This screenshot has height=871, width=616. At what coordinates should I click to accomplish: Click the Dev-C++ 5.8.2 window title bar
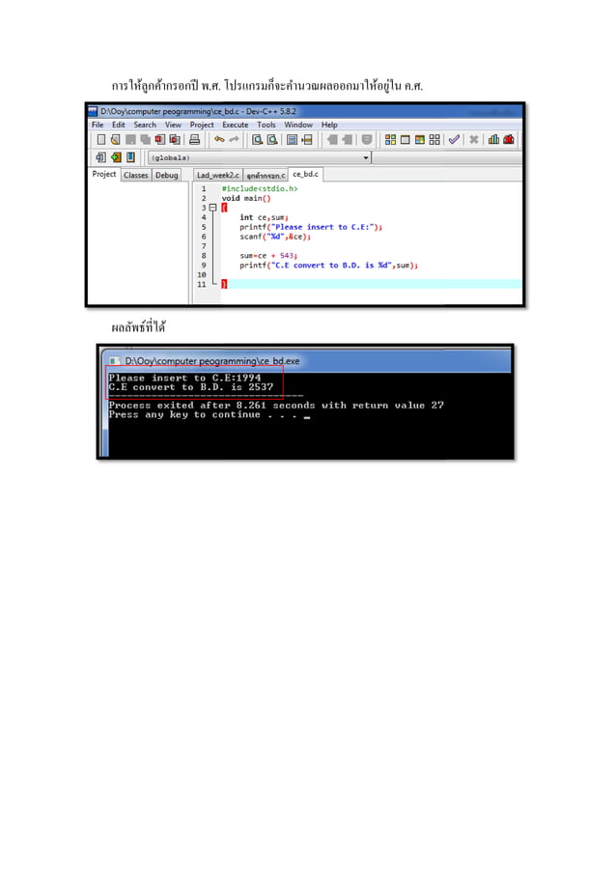click(x=305, y=111)
